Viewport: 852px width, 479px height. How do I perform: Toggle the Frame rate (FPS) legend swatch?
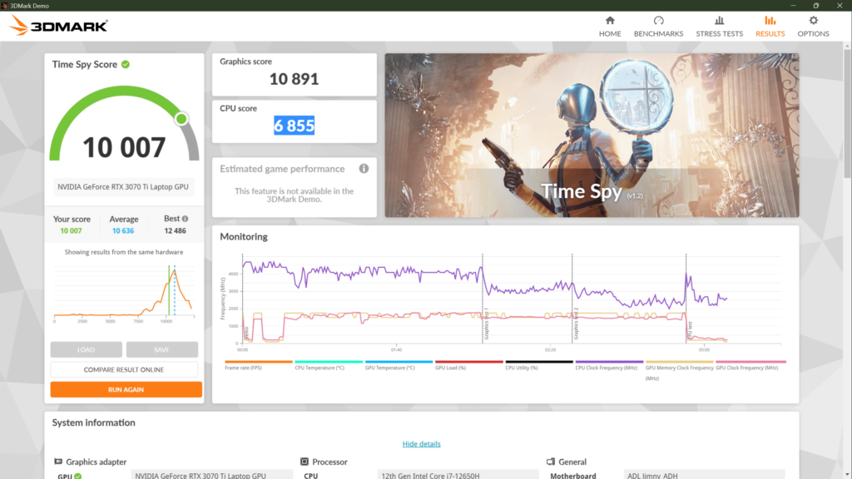click(x=259, y=362)
